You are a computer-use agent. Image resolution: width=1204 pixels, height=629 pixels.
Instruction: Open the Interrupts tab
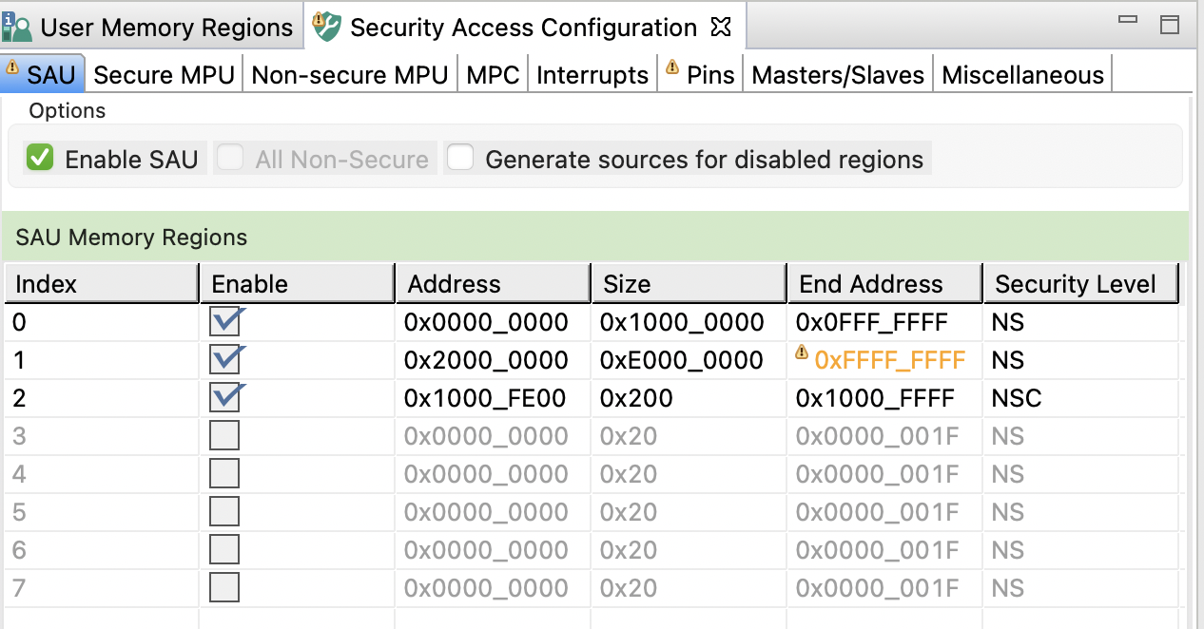click(592, 74)
